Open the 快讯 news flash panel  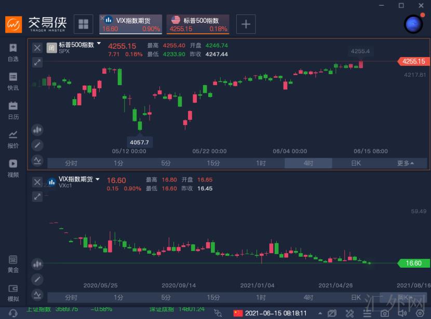[13, 81]
